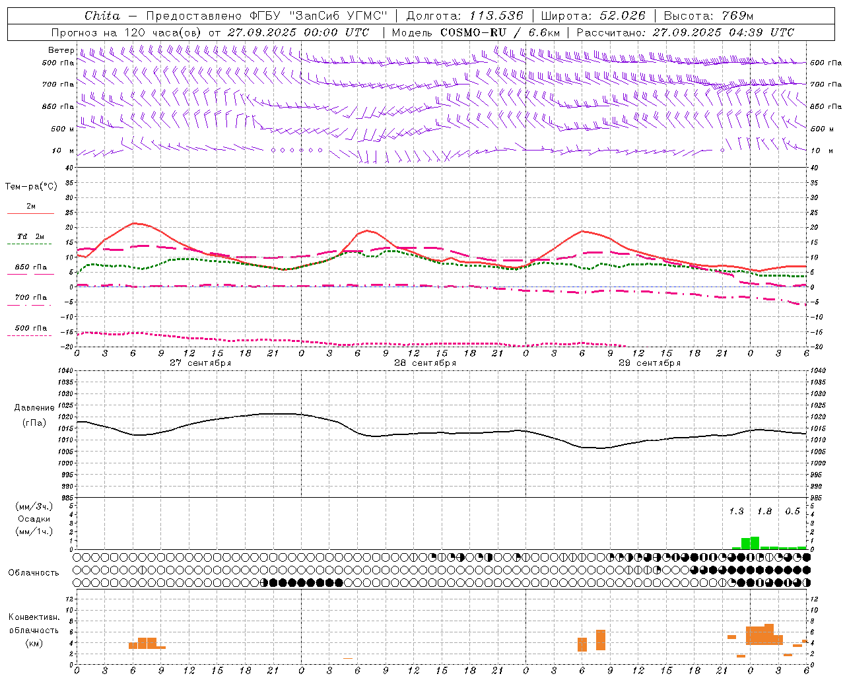Image resolution: width=845 pixels, height=676 pixels.
Task: Click the capitalized cloud cover label "Облачность"
Action: coord(34,573)
